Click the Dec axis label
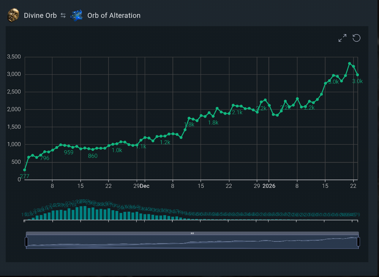 [145, 186]
